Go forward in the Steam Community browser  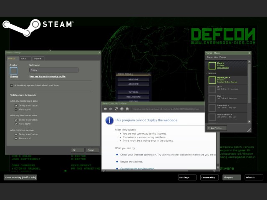111,109
